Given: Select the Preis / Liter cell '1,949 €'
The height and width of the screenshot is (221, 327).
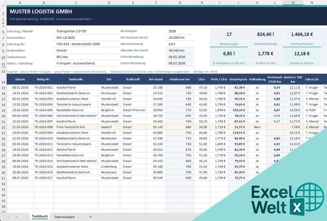Looking at the screenshot, I should coord(219,110).
